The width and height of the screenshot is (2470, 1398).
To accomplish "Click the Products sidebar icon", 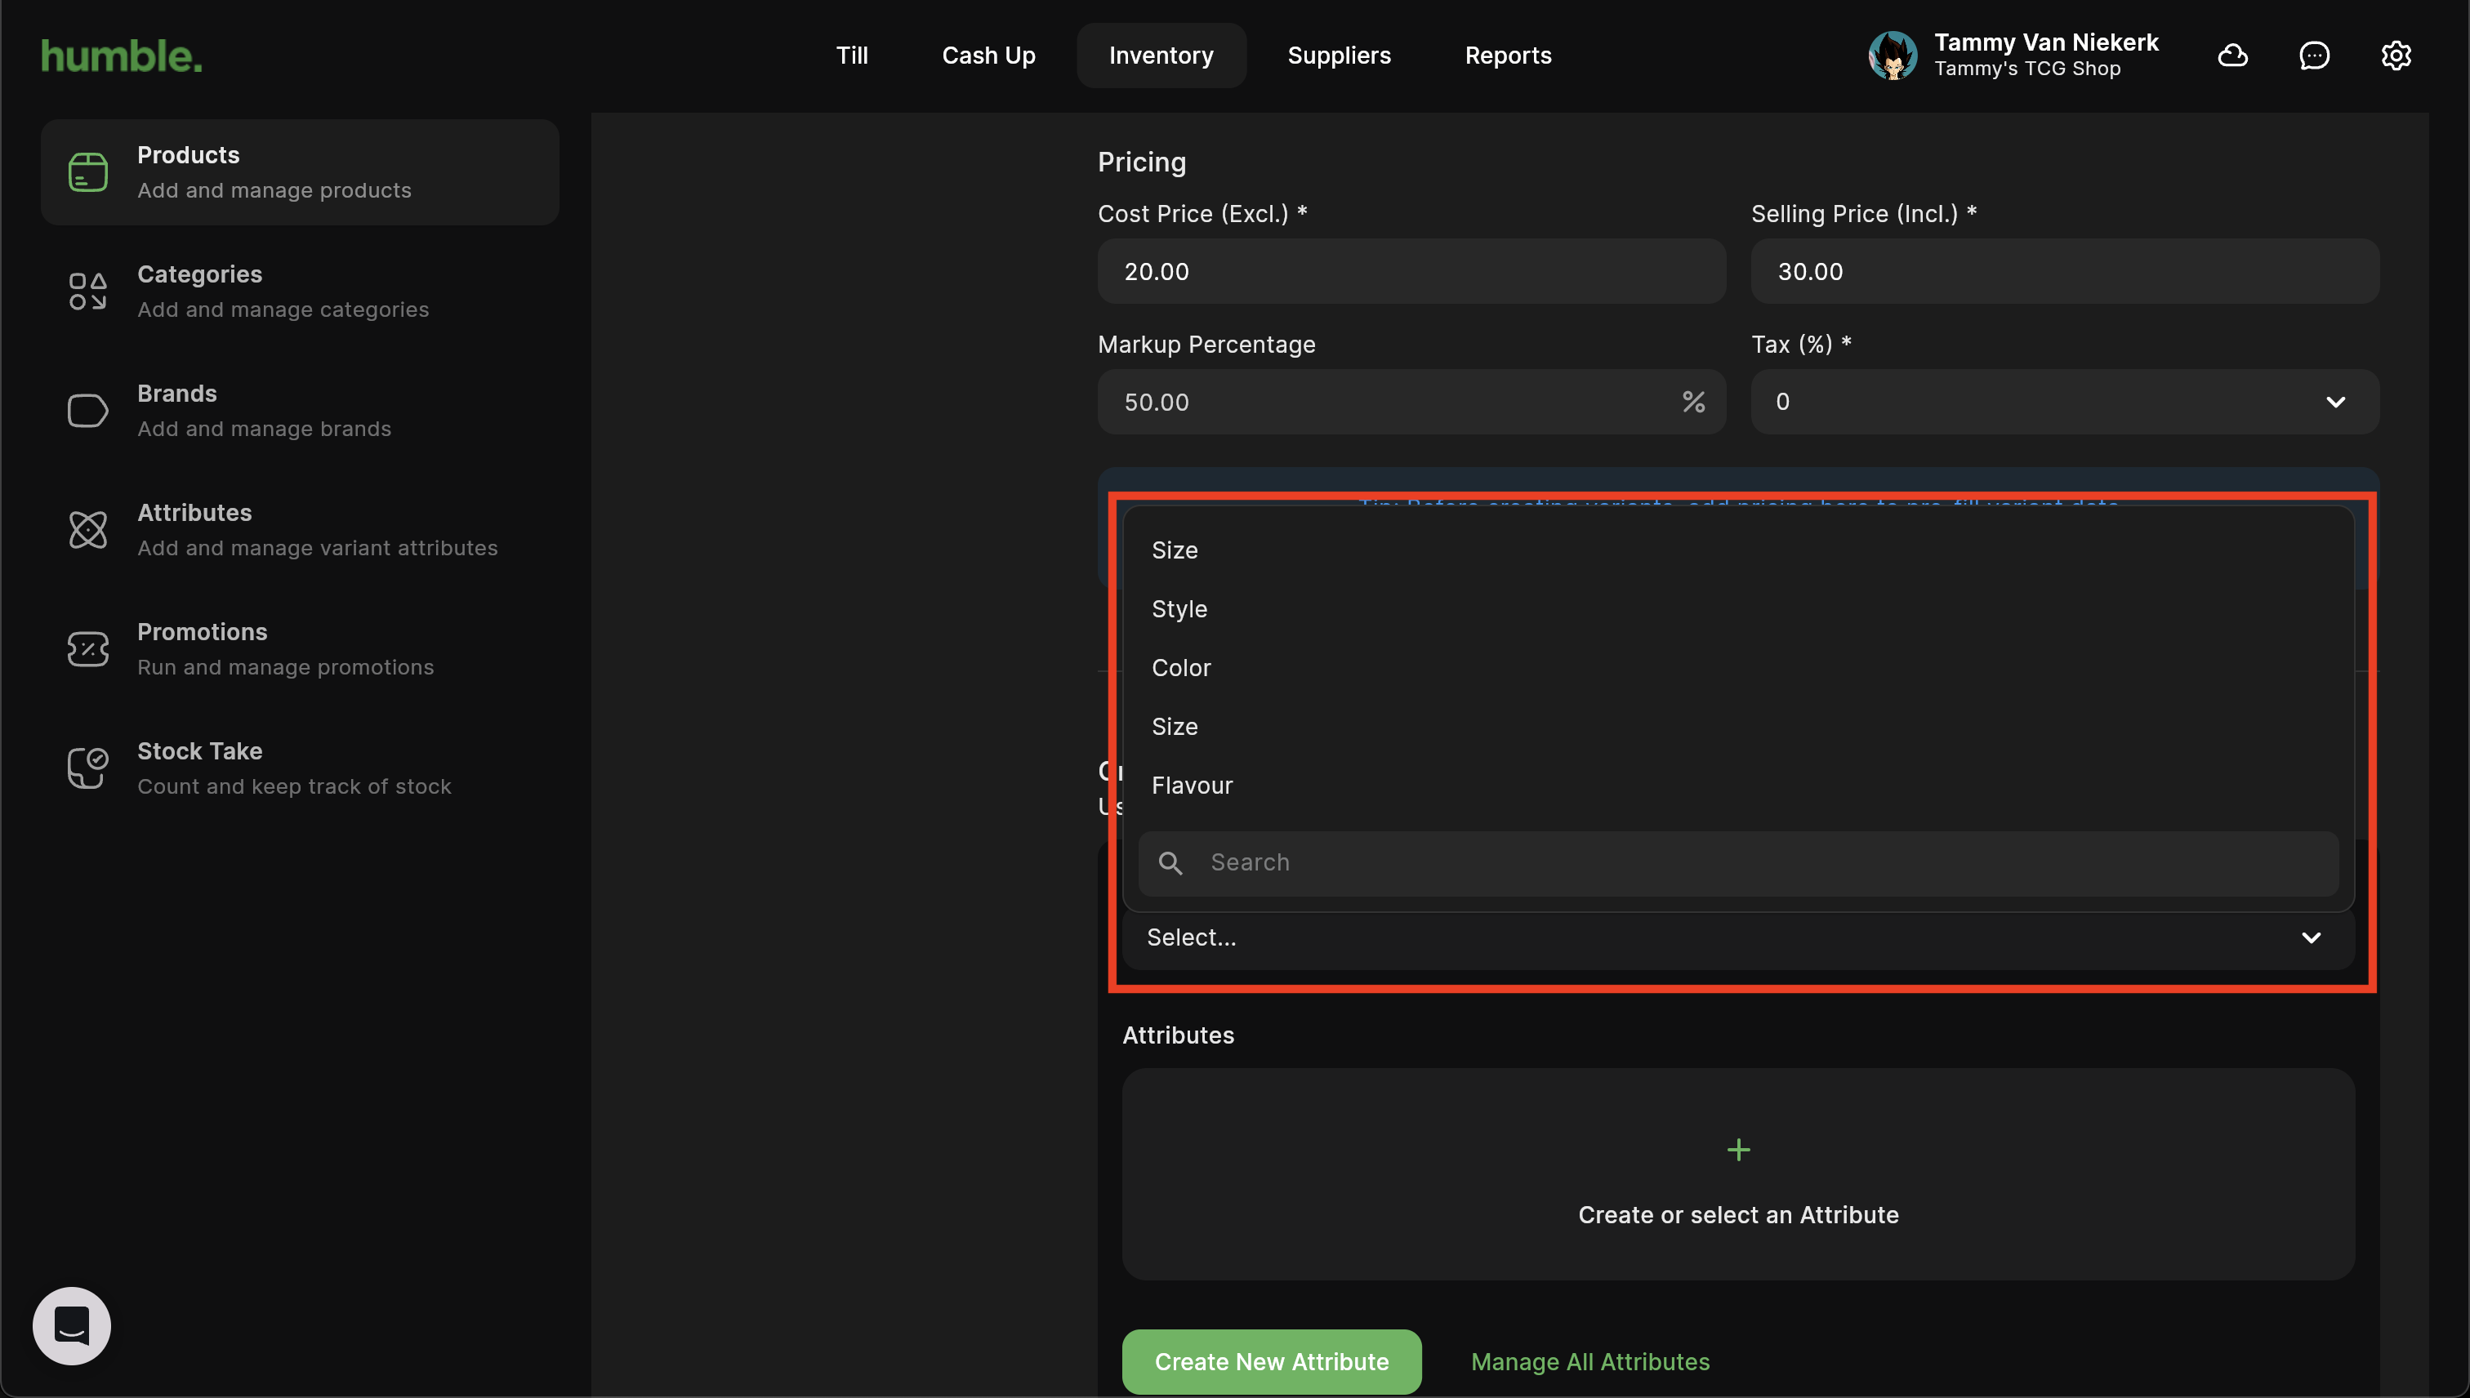I will coord(87,171).
